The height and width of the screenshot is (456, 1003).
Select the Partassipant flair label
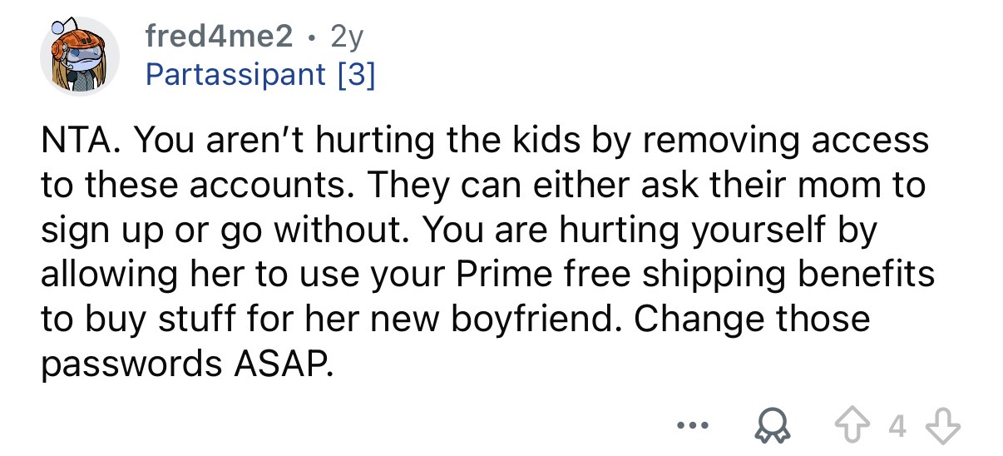tap(235, 76)
